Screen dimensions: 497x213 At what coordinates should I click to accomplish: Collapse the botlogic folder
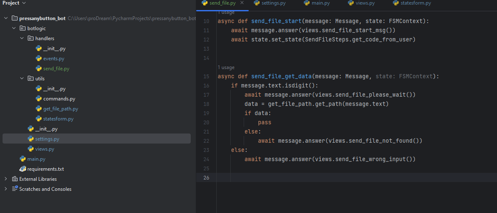pos(14,28)
